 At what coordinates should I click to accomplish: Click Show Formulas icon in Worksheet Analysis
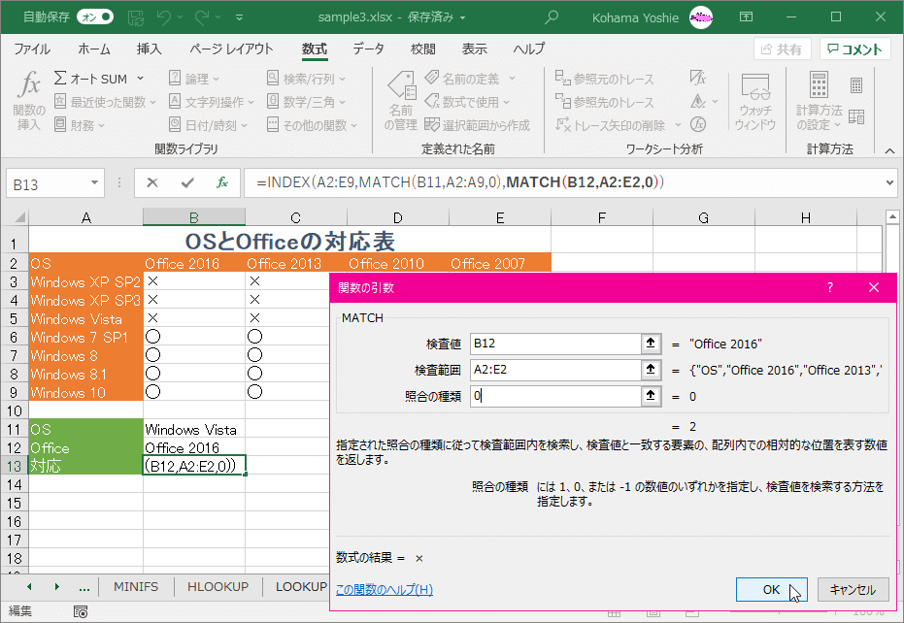click(x=697, y=79)
